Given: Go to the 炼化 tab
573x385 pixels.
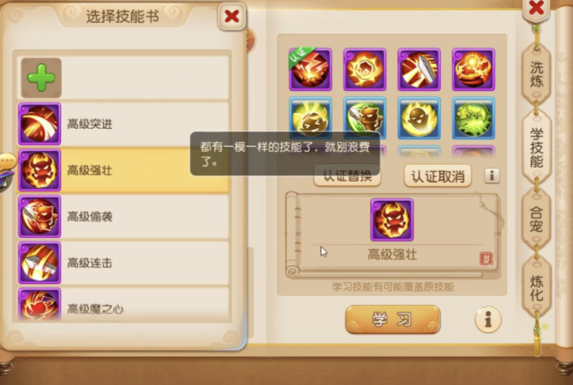Looking at the screenshot, I should pyautogui.click(x=536, y=288).
